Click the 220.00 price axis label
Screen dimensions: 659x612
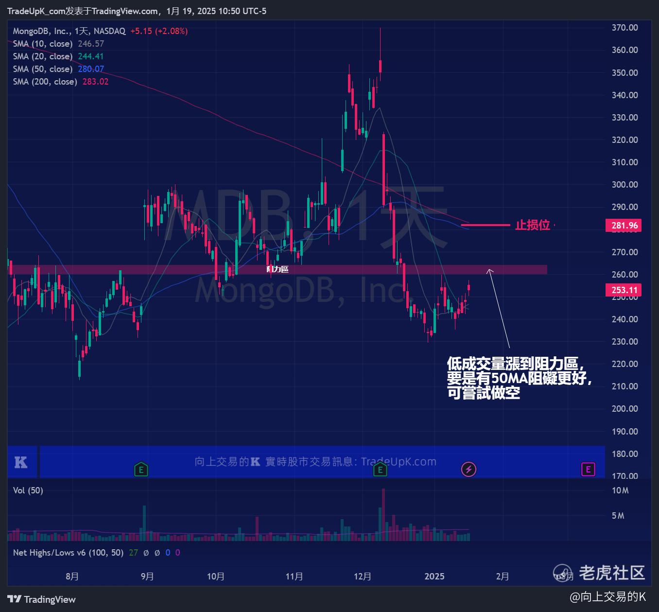624,364
